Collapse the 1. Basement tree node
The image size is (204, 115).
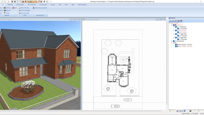coord(174,27)
